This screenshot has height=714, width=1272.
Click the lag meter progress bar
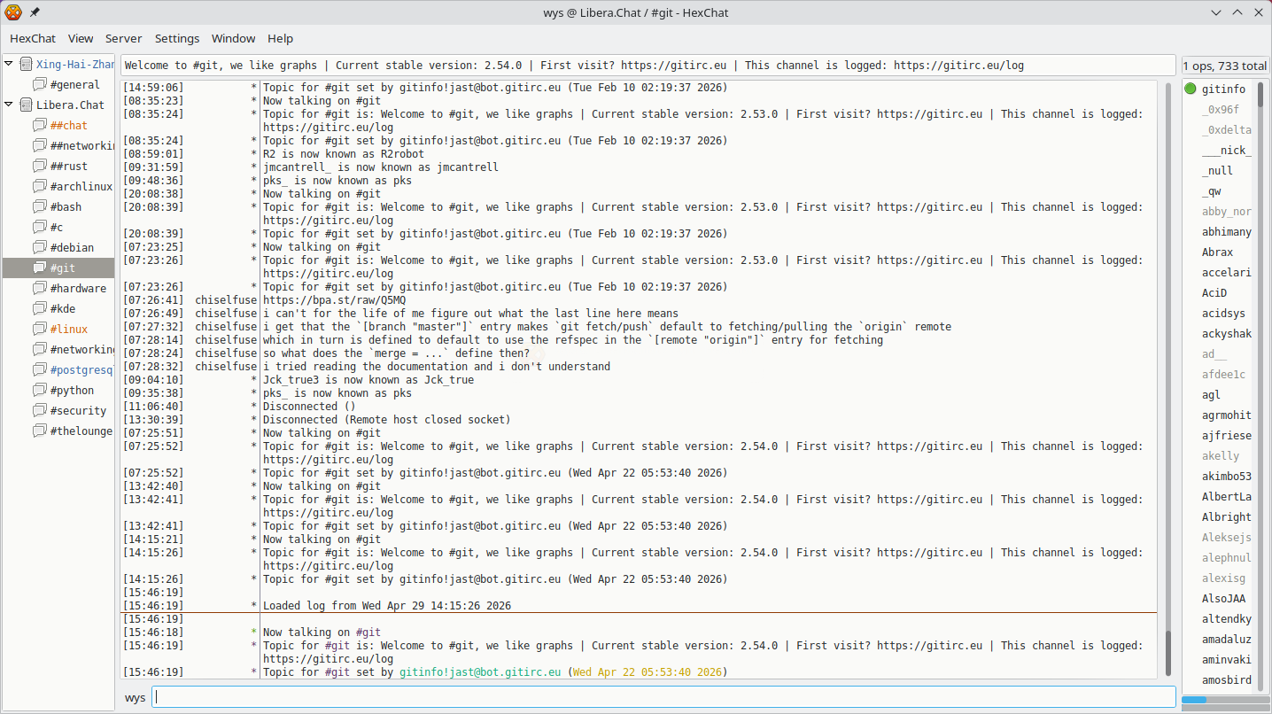tap(1224, 700)
